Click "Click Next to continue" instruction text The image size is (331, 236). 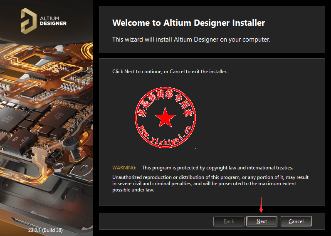170,72
